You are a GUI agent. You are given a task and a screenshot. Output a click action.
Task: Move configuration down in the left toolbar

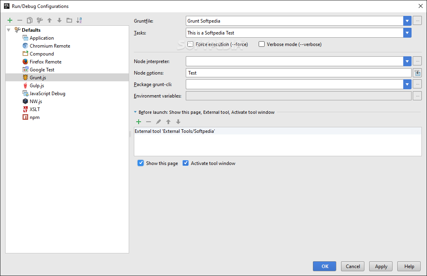tap(59, 20)
